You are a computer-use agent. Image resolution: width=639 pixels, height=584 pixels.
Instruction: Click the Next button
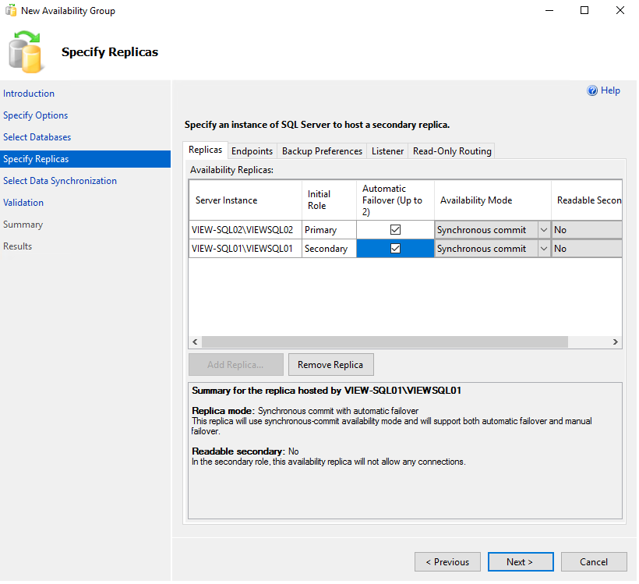[x=520, y=562]
